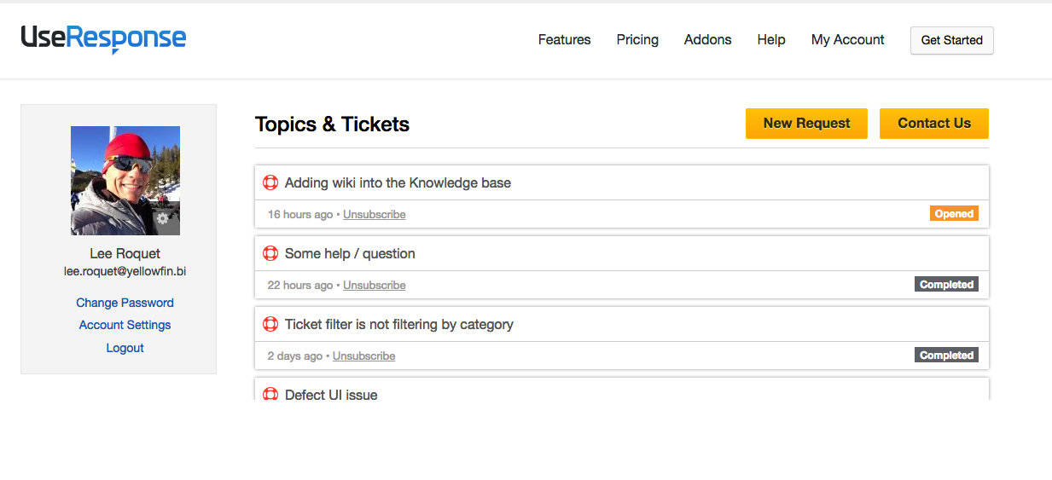The image size is (1052, 480).
Task: Click the Logout link
Action: tap(125, 348)
